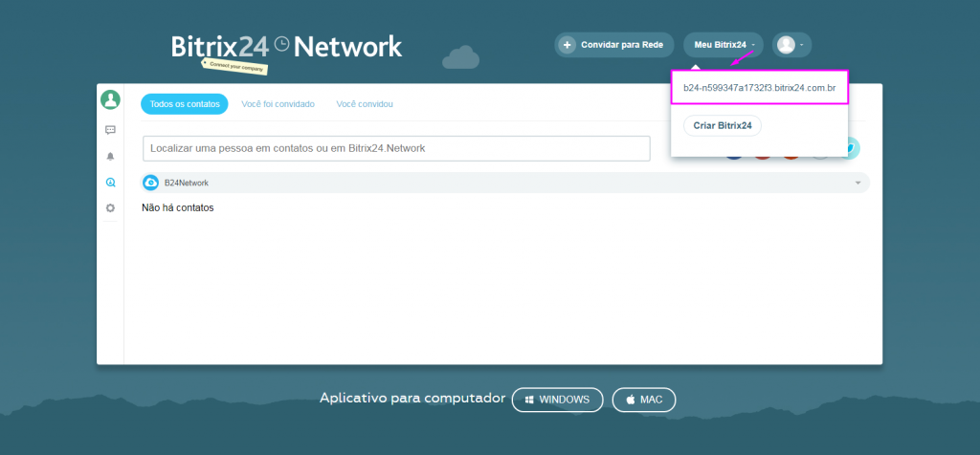Click the Convidar para Rede button
The height and width of the screenshot is (455, 980).
coord(613,45)
